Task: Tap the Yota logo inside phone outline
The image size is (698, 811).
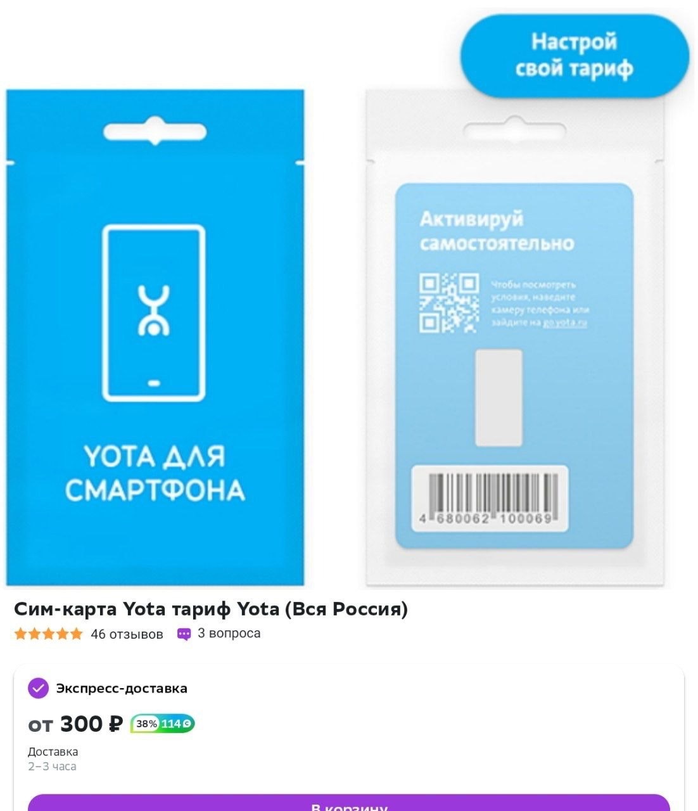Action: [154, 310]
